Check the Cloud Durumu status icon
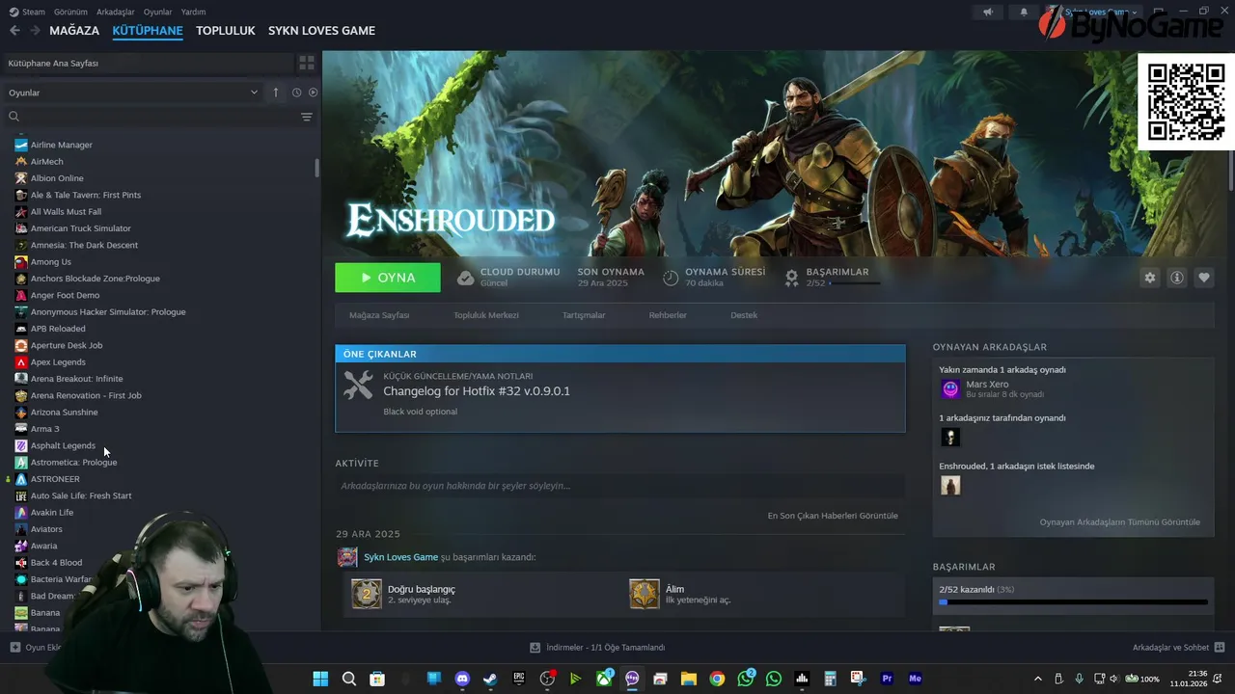The height and width of the screenshot is (694, 1235). point(466,278)
